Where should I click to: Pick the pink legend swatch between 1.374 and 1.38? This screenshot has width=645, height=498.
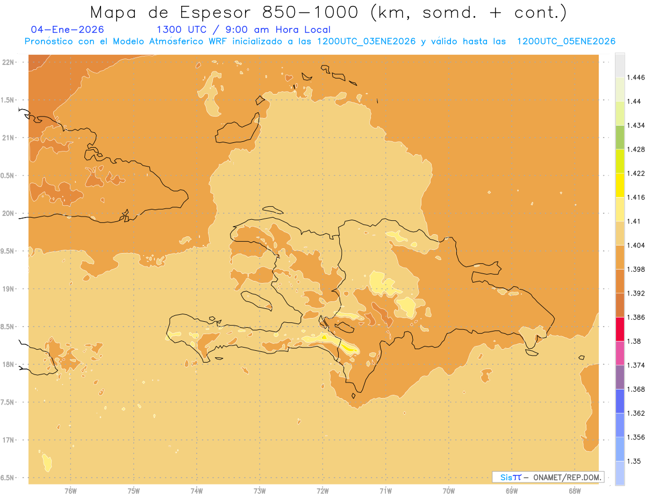point(620,353)
